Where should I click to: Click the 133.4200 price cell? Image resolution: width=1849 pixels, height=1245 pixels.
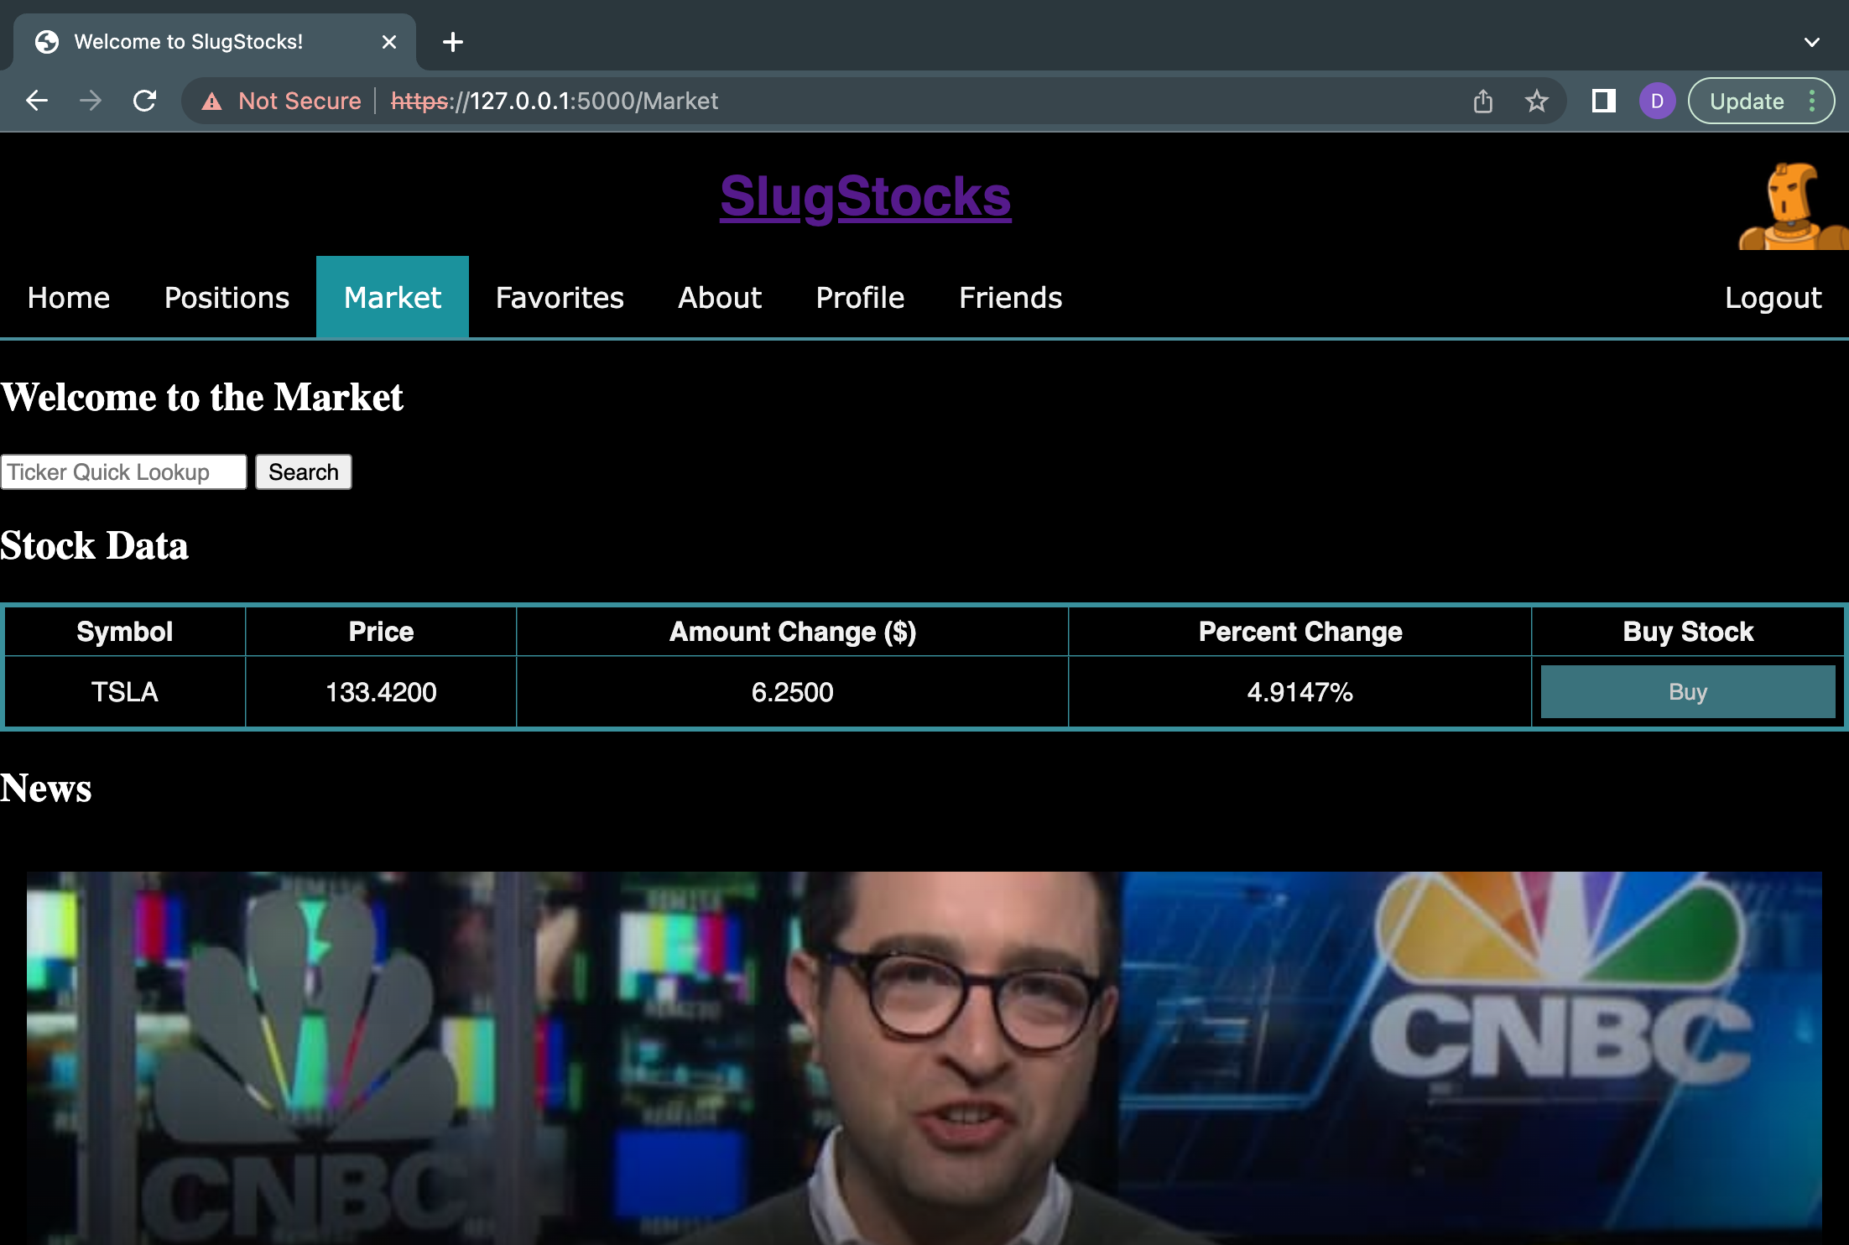(x=381, y=692)
